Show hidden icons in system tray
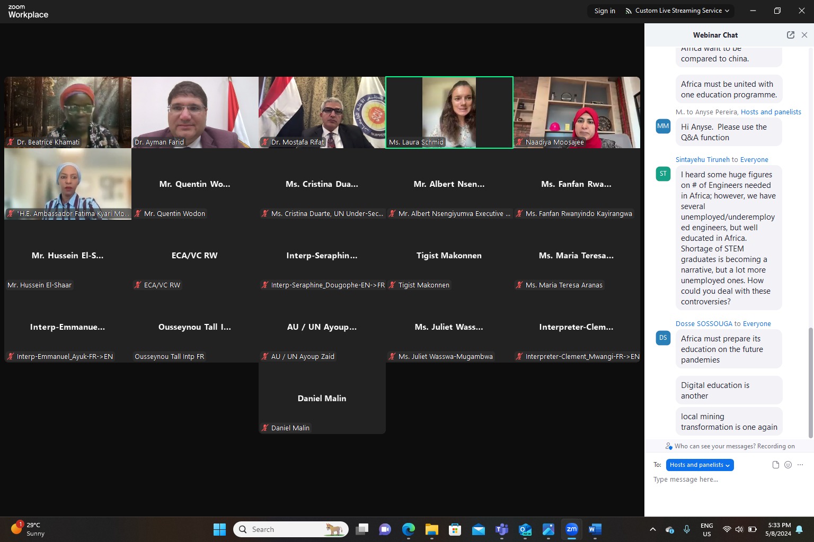This screenshot has width=814, height=542. coord(653,529)
